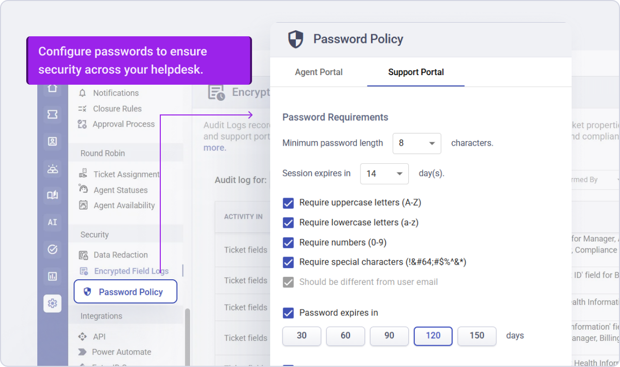Open the AI section in sidebar
The image size is (620, 367).
click(x=52, y=222)
